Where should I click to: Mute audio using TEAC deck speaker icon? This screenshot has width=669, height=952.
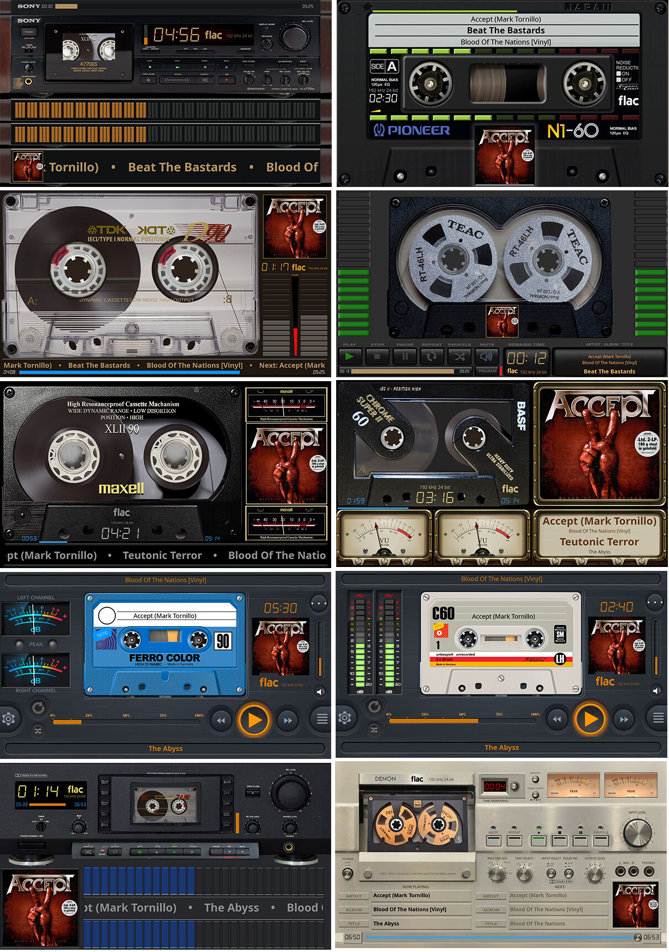tap(487, 357)
